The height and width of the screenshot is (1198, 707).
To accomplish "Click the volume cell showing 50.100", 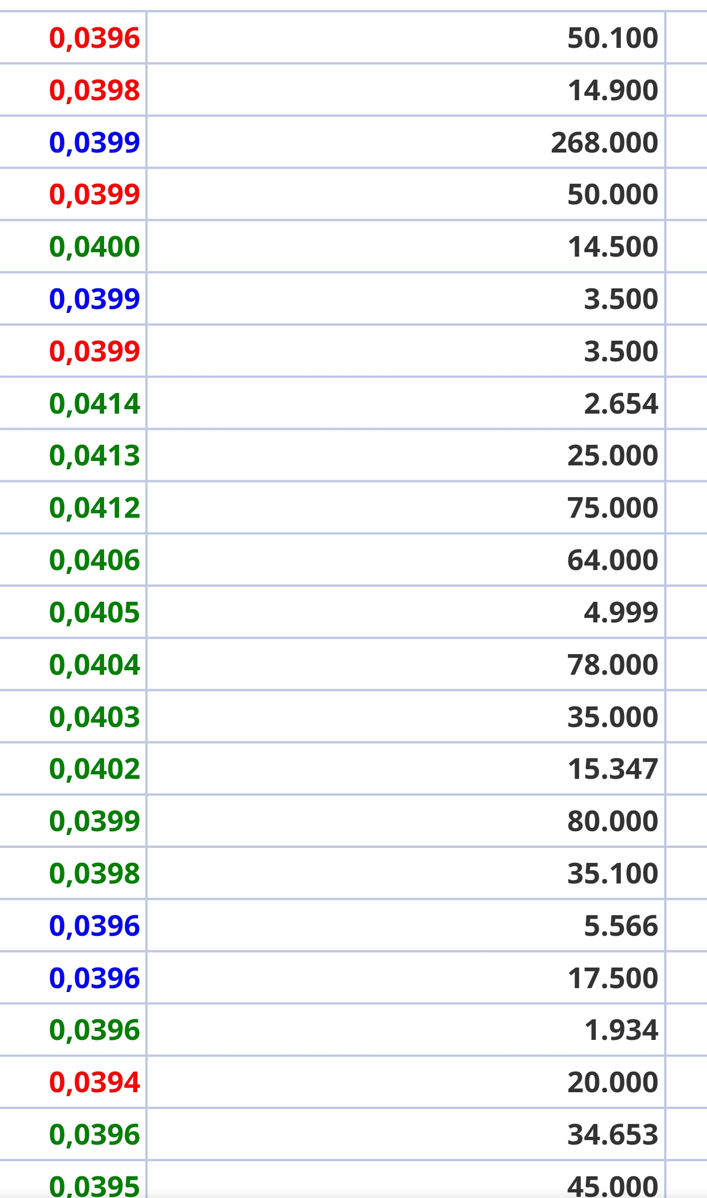I will coord(612,38).
